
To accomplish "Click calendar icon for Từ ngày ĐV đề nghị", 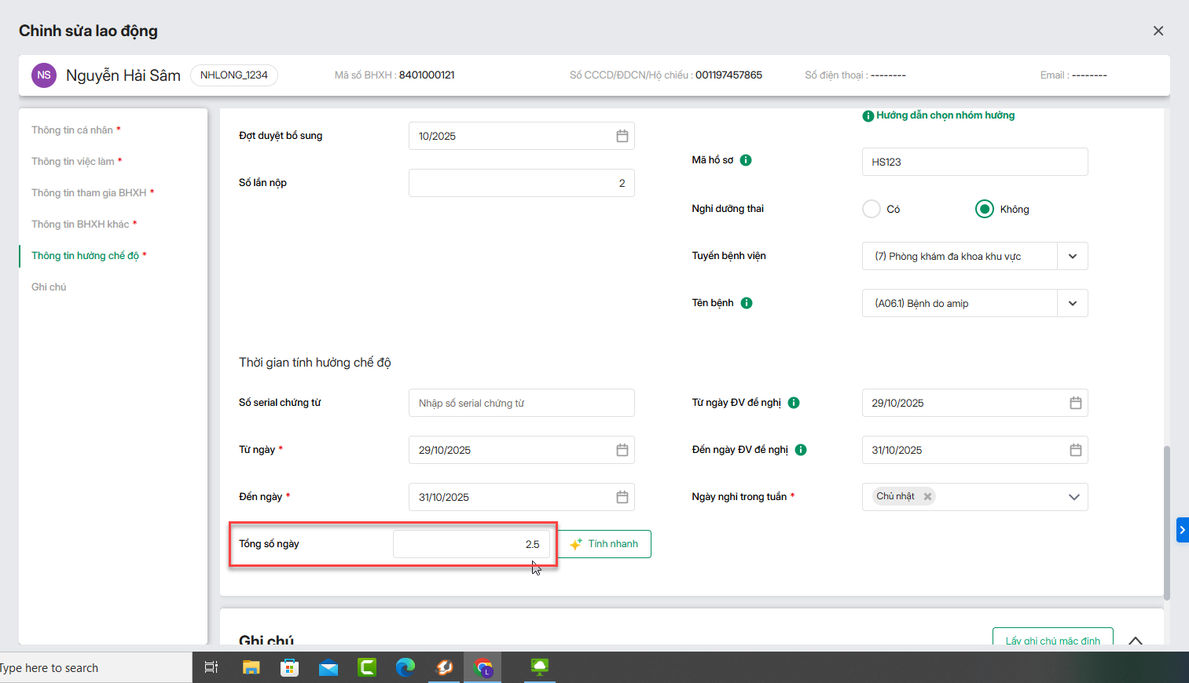I will [1075, 403].
